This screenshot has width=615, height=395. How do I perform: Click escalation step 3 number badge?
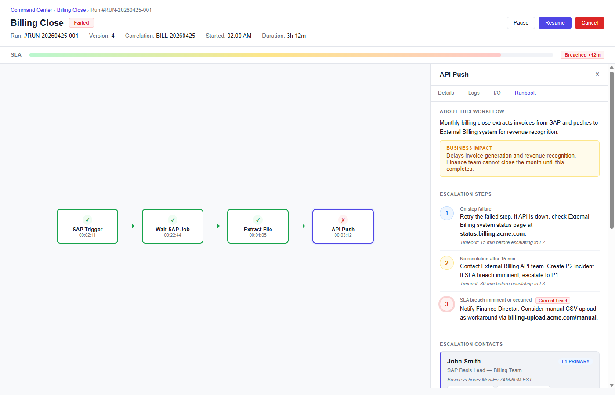coord(447,304)
